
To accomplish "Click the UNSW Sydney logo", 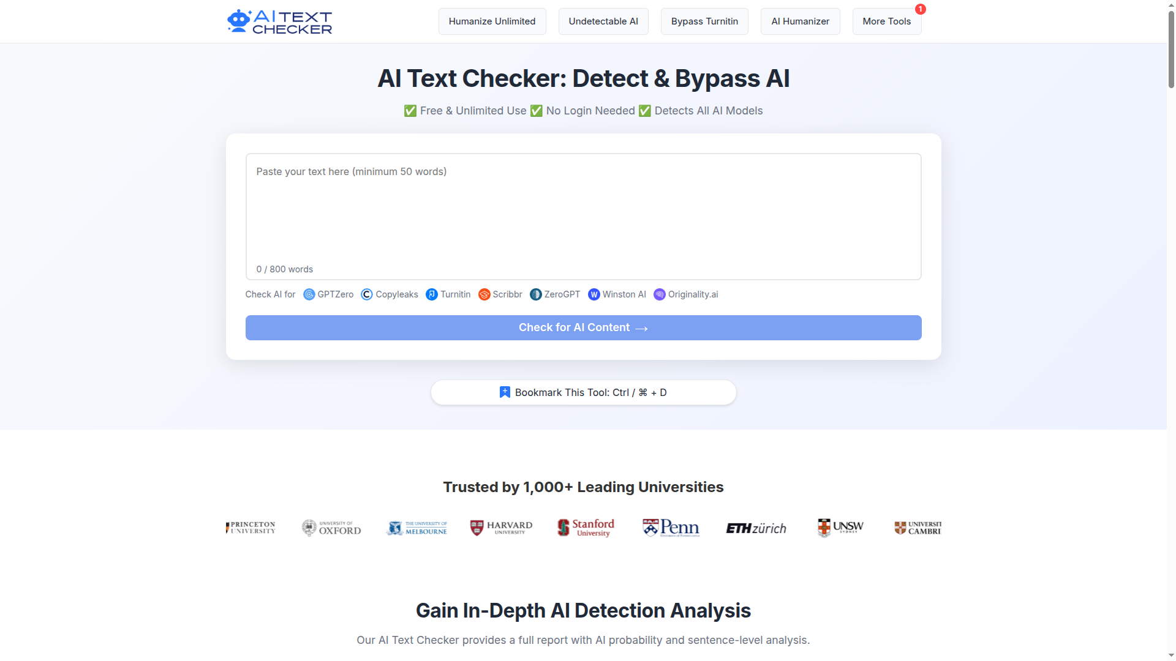I will (x=840, y=528).
